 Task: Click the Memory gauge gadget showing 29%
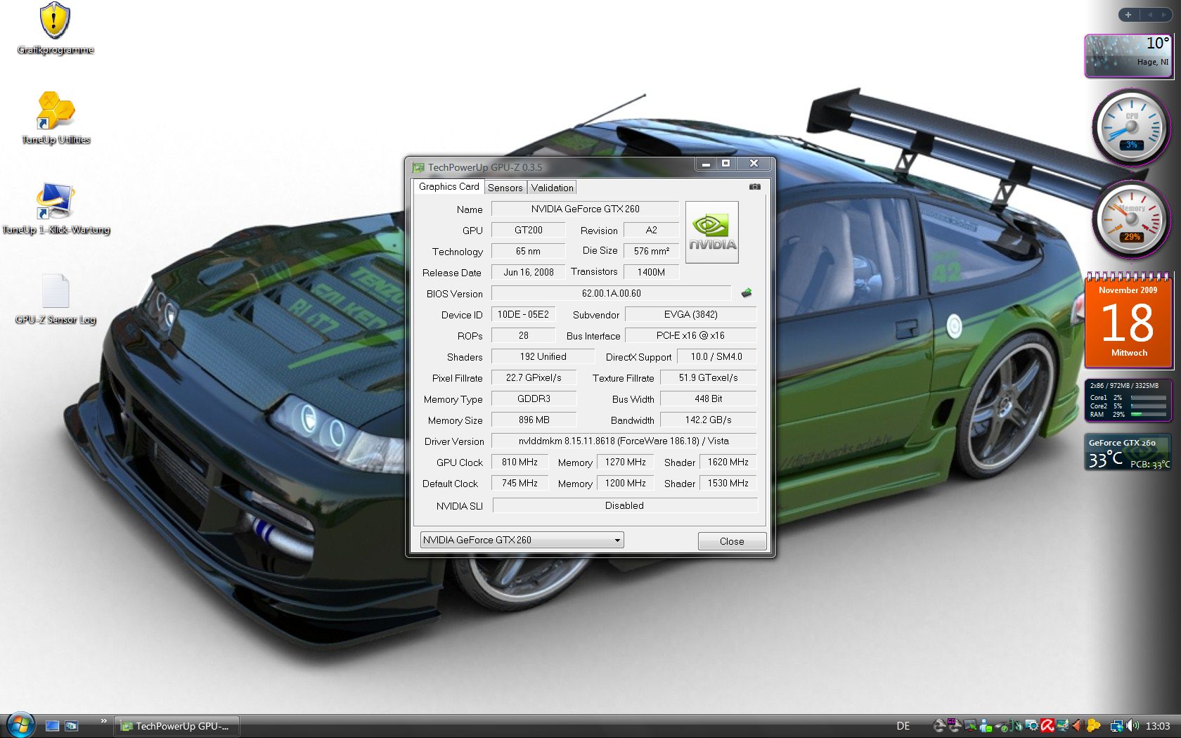tap(1131, 220)
